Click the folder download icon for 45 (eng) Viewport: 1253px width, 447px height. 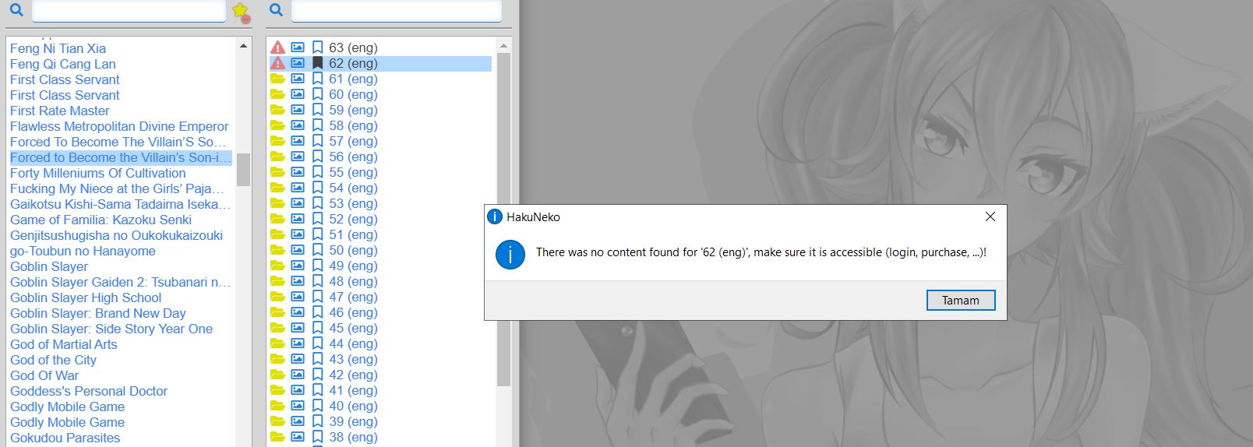(277, 328)
